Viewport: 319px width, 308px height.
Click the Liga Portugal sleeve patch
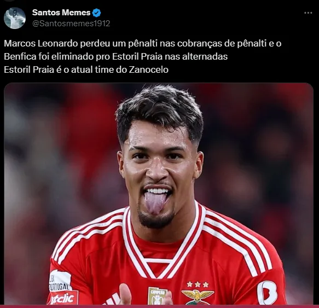(60, 281)
